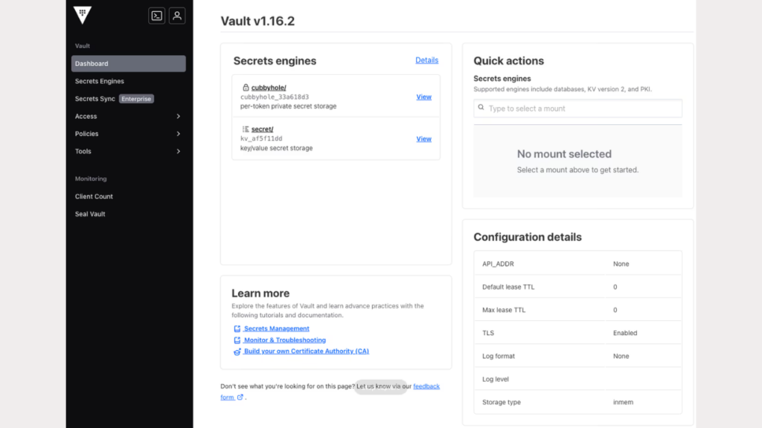Open the feedback form link
Screen dimensions: 762x428
point(426,386)
